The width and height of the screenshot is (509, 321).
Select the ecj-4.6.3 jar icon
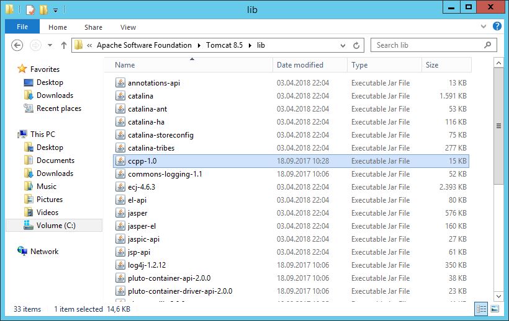pyautogui.click(x=120, y=187)
